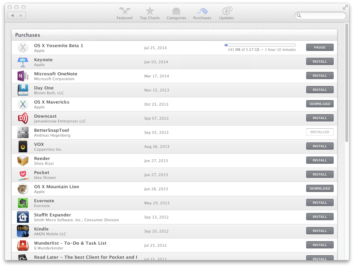
Task: Open the OS X Yosemite Beta 1 title
Action: pyautogui.click(x=59, y=45)
